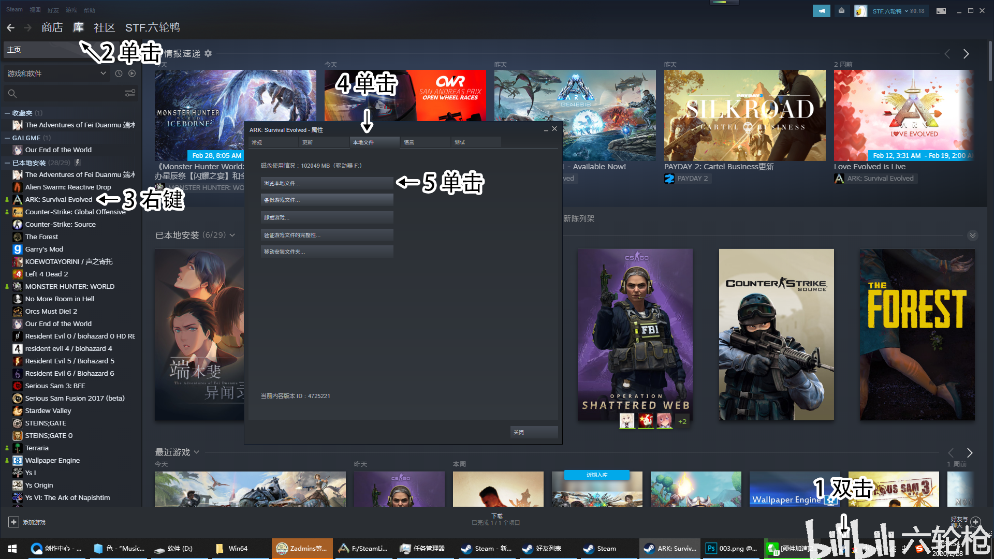Click the add game plus icon
Viewport: 994px width, 559px height.
(14, 522)
